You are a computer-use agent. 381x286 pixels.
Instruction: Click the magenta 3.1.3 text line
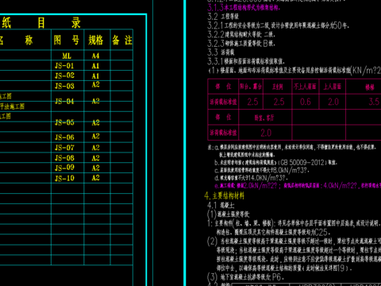click(244, 7)
